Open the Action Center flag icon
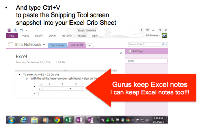Viewport: 197px width, 125px height. point(138,120)
